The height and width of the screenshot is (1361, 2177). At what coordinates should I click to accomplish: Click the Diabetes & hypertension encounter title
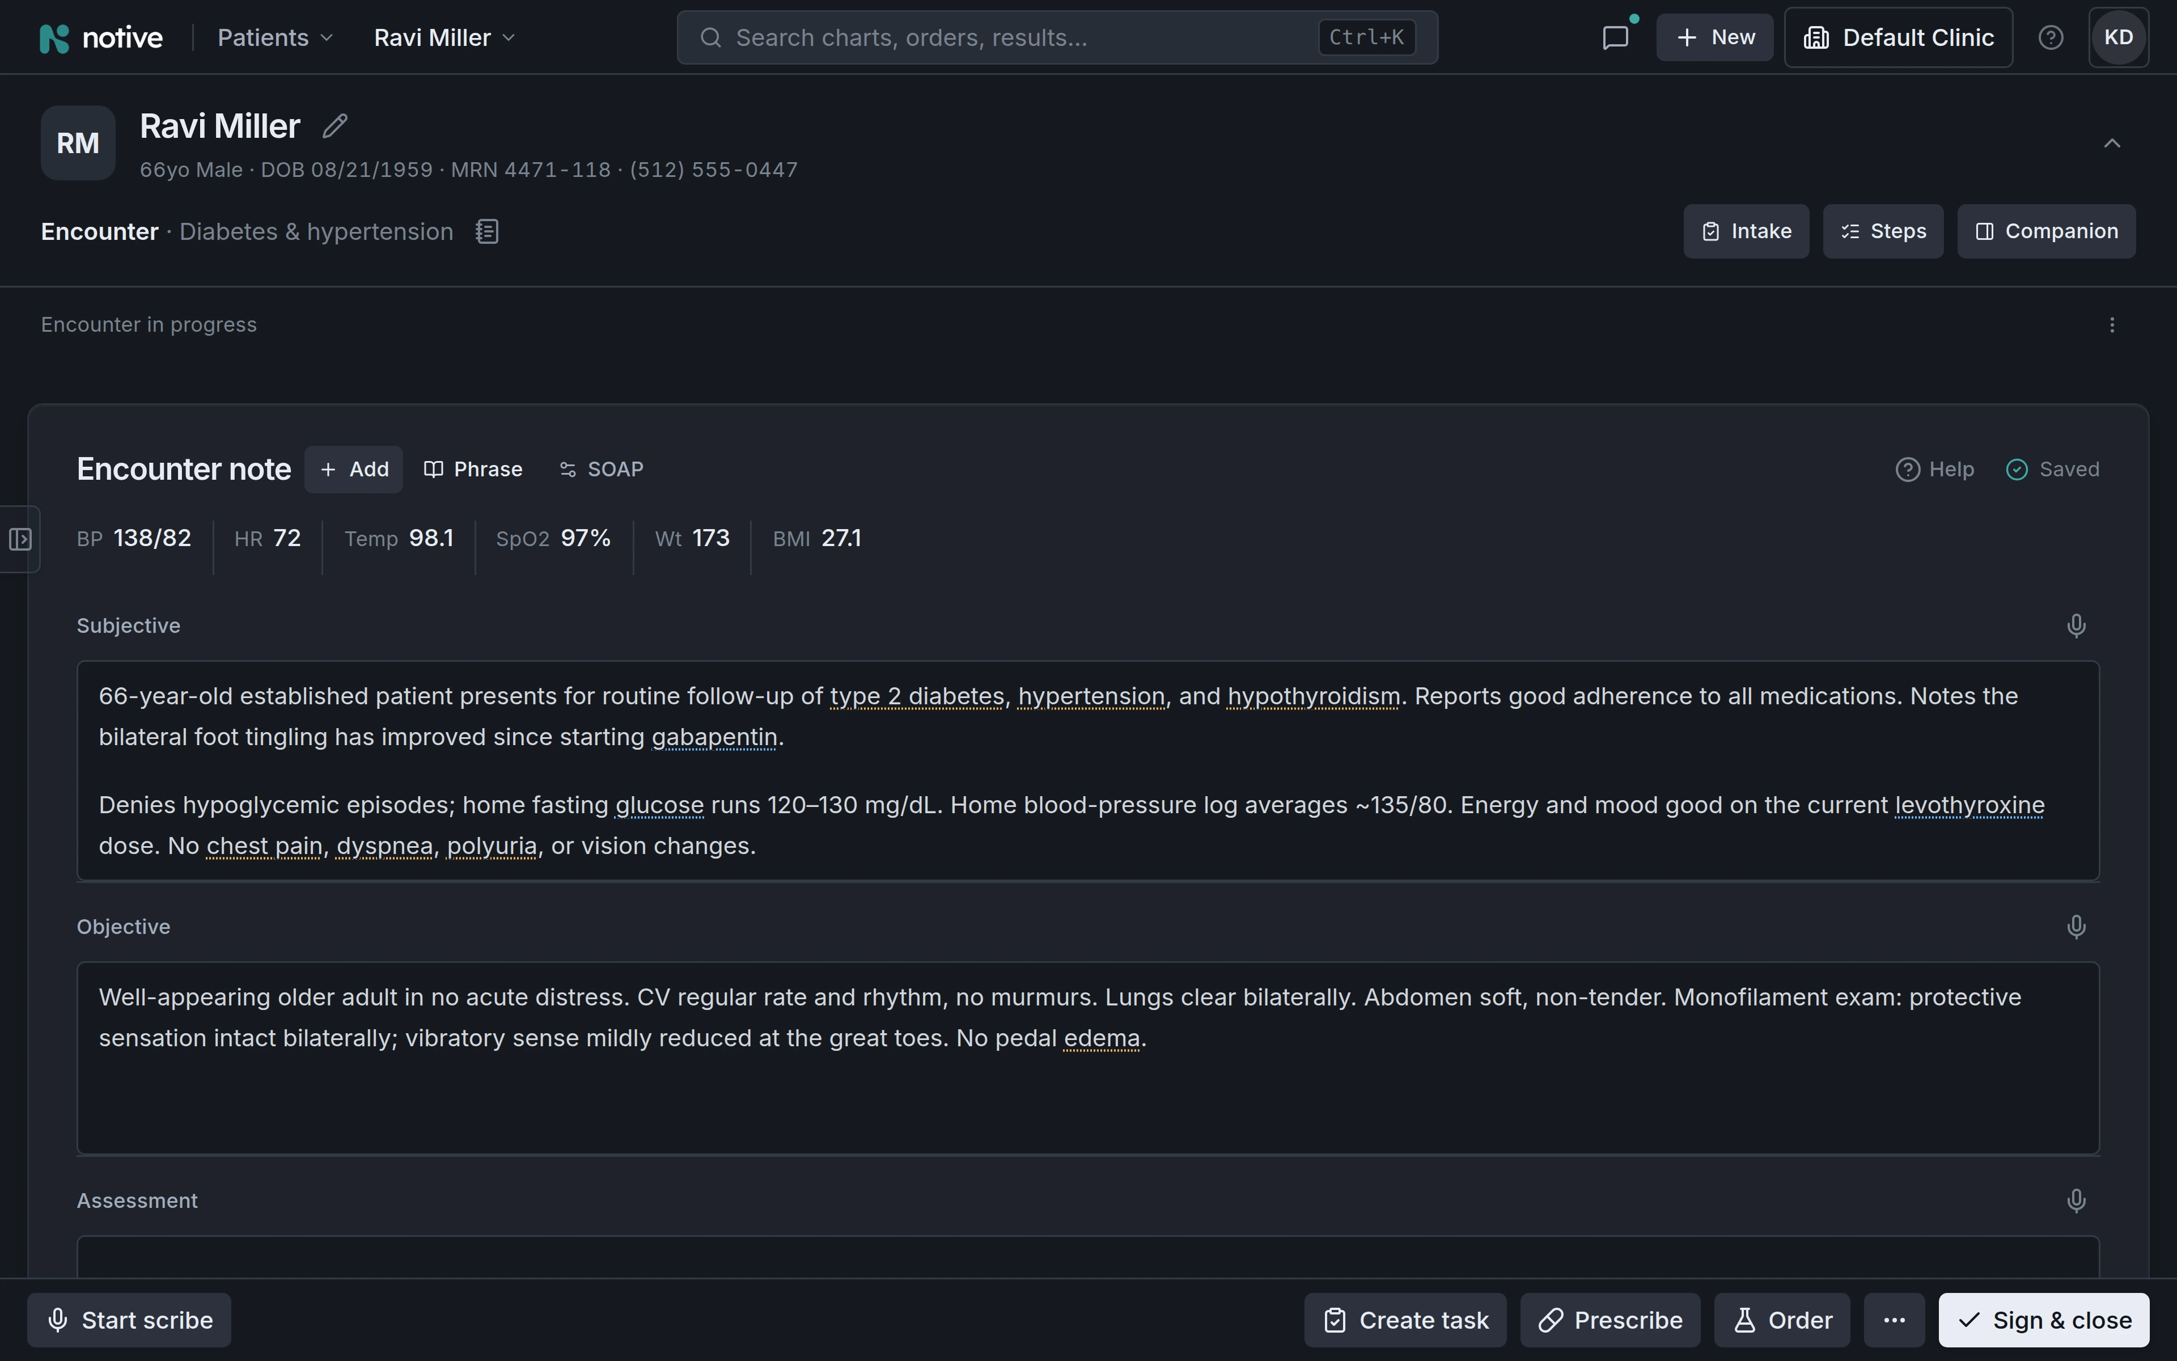pos(317,233)
